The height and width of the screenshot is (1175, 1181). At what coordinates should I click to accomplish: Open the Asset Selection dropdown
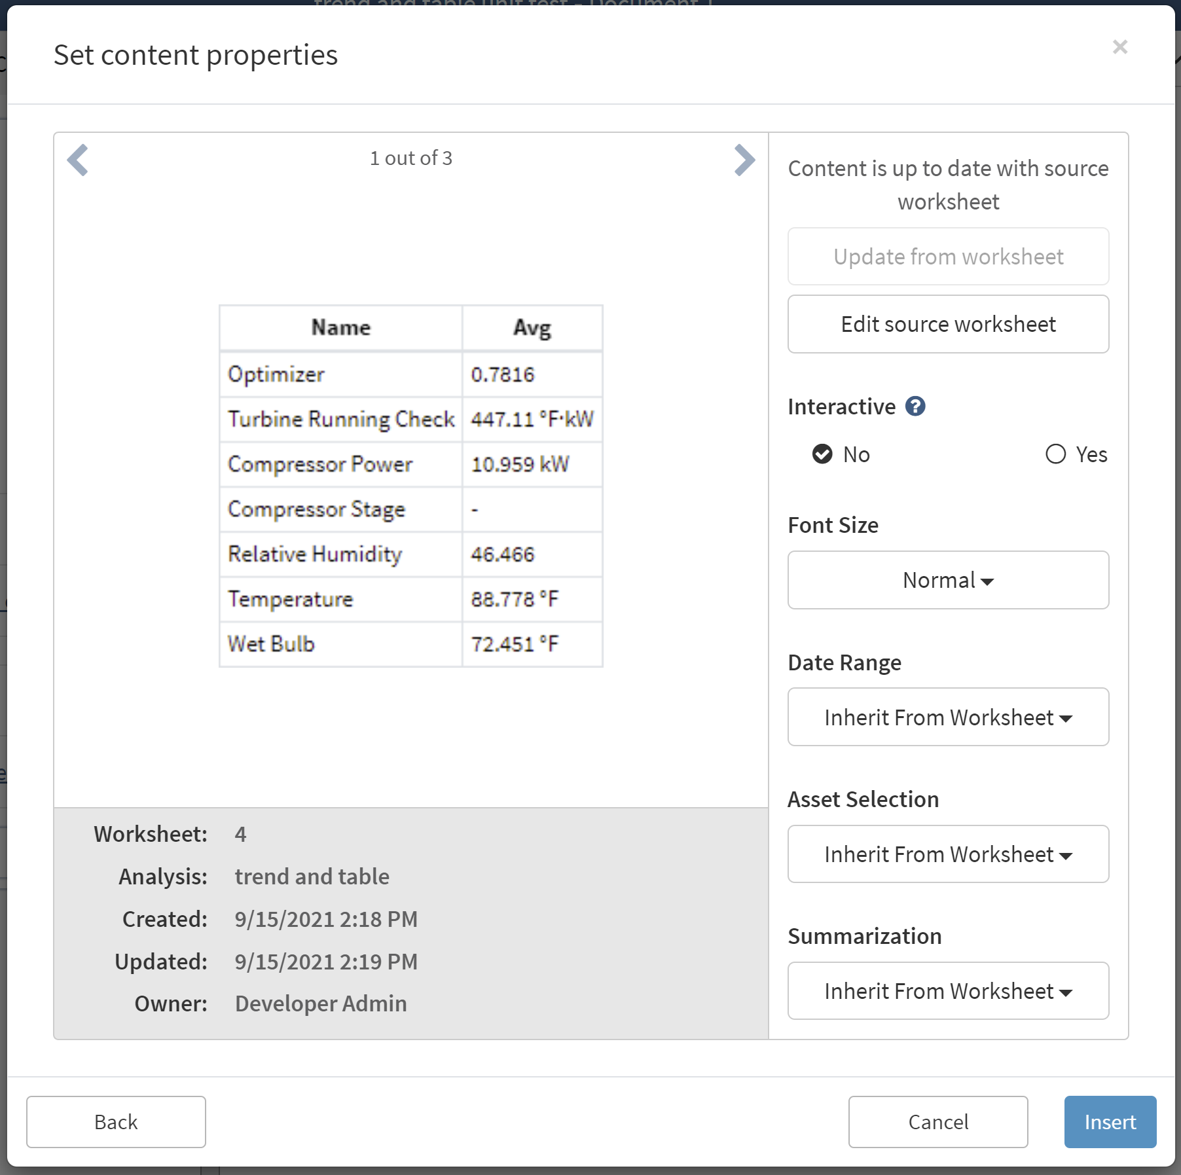click(947, 854)
